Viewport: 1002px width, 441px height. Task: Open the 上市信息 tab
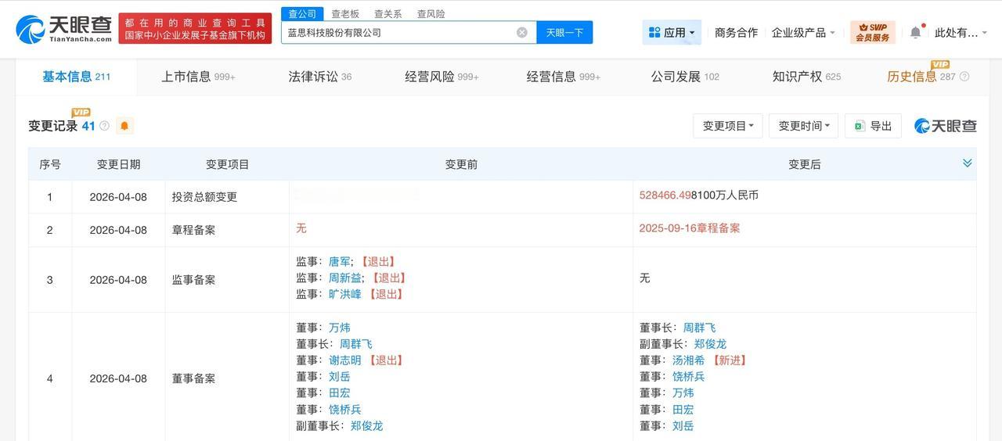point(198,77)
